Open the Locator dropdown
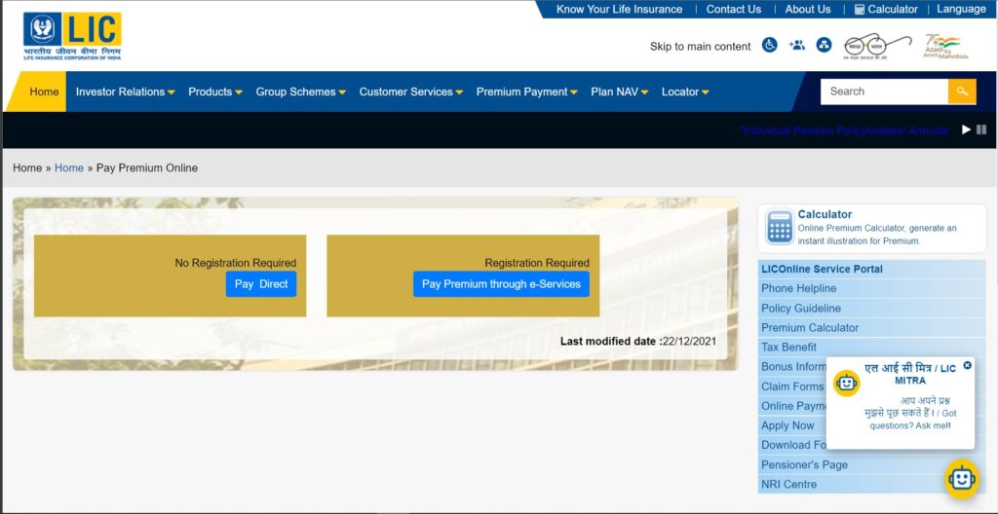 tap(685, 92)
